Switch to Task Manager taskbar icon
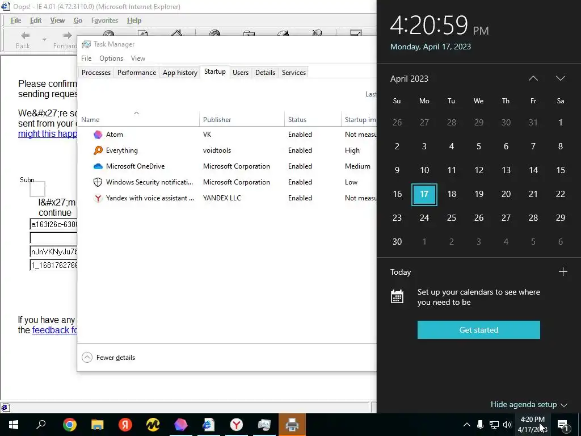Image resolution: width=581 pixels, height=436 pixels. tap(264, 425)
